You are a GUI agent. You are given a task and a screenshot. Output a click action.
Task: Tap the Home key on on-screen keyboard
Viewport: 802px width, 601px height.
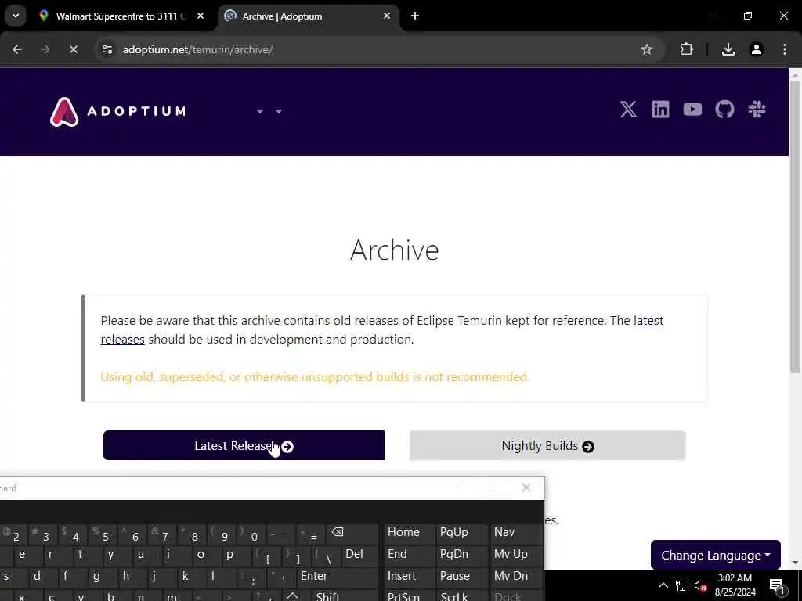tap(407, 532)
